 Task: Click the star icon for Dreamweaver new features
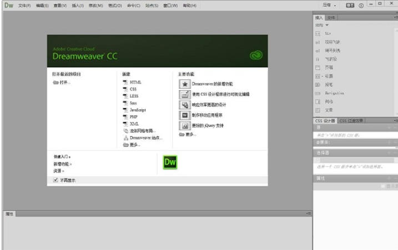[x=185, y=84]
